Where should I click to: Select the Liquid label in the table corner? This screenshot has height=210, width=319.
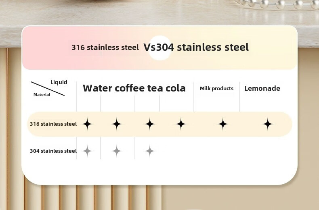tap(59, 82)
